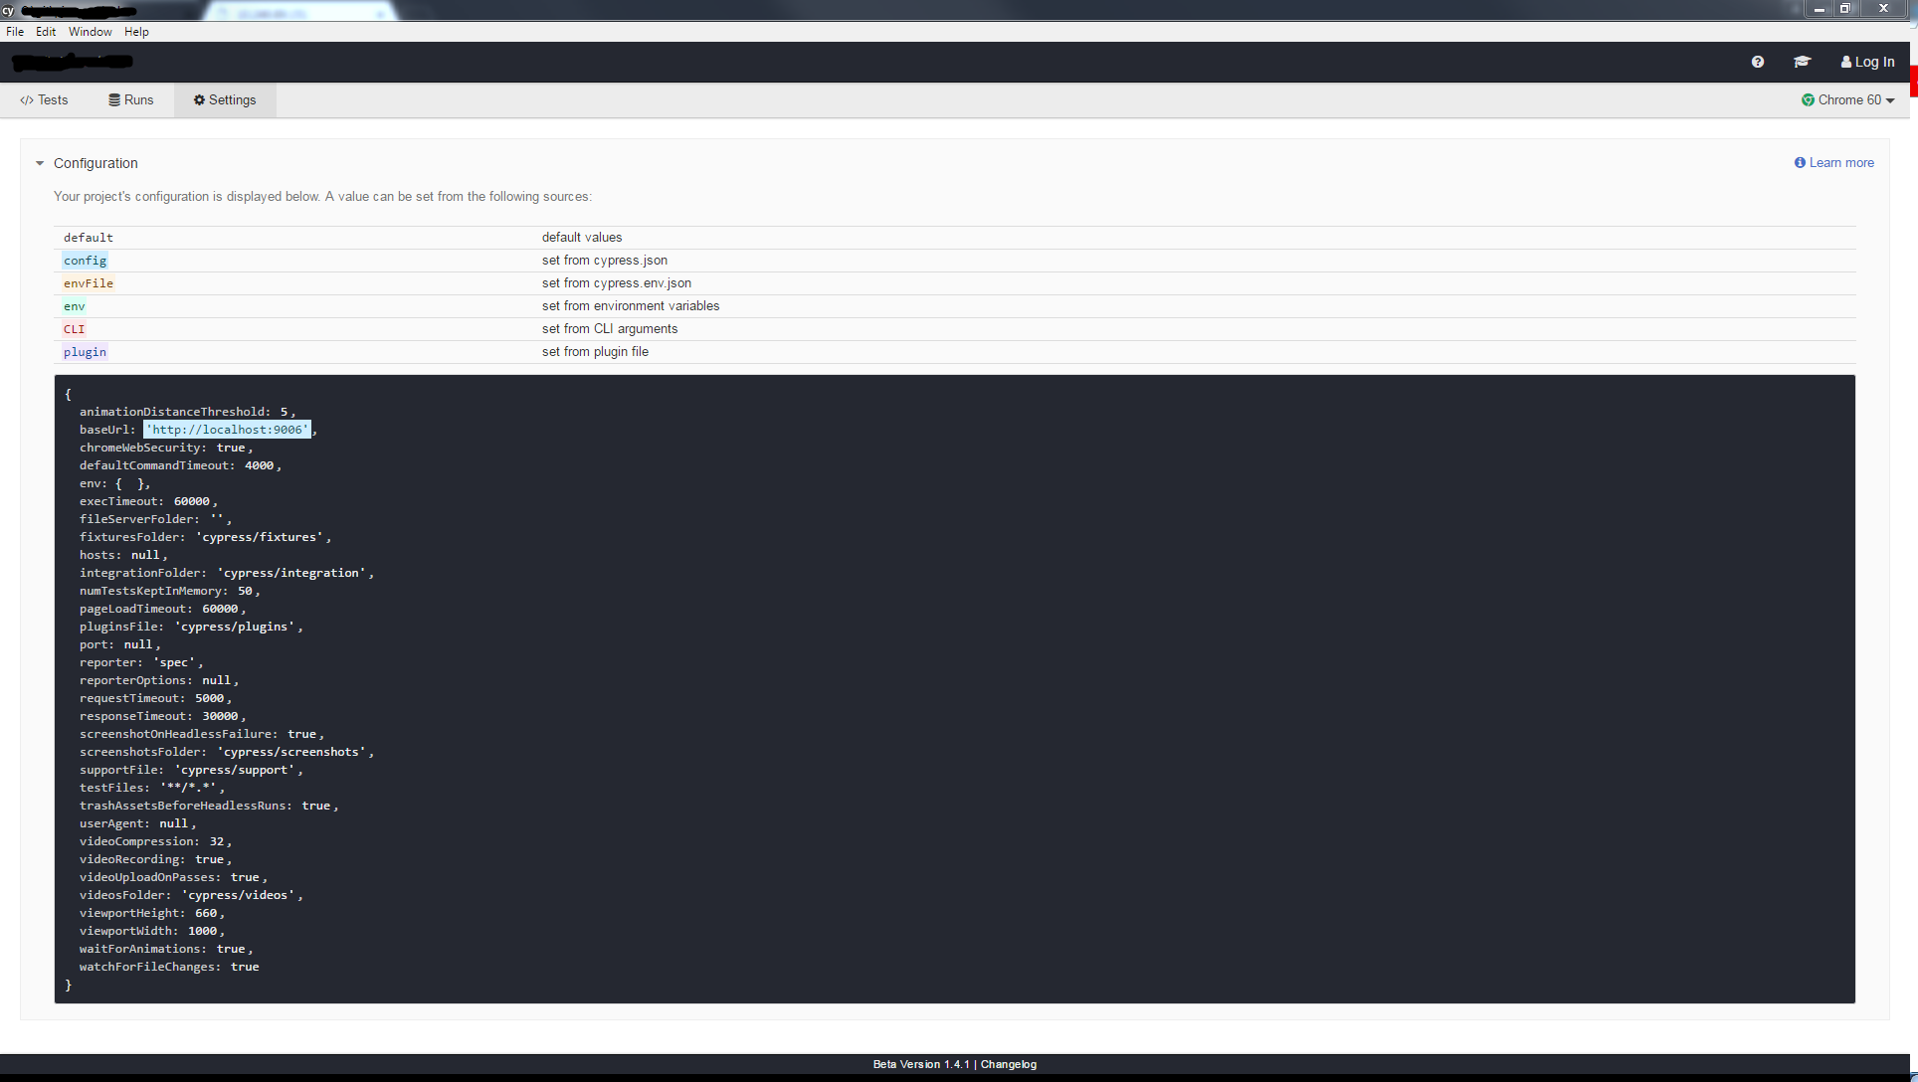Click the Log In button
Viewport: 1918px width, 1082px height.
(x=1868, y=62)
